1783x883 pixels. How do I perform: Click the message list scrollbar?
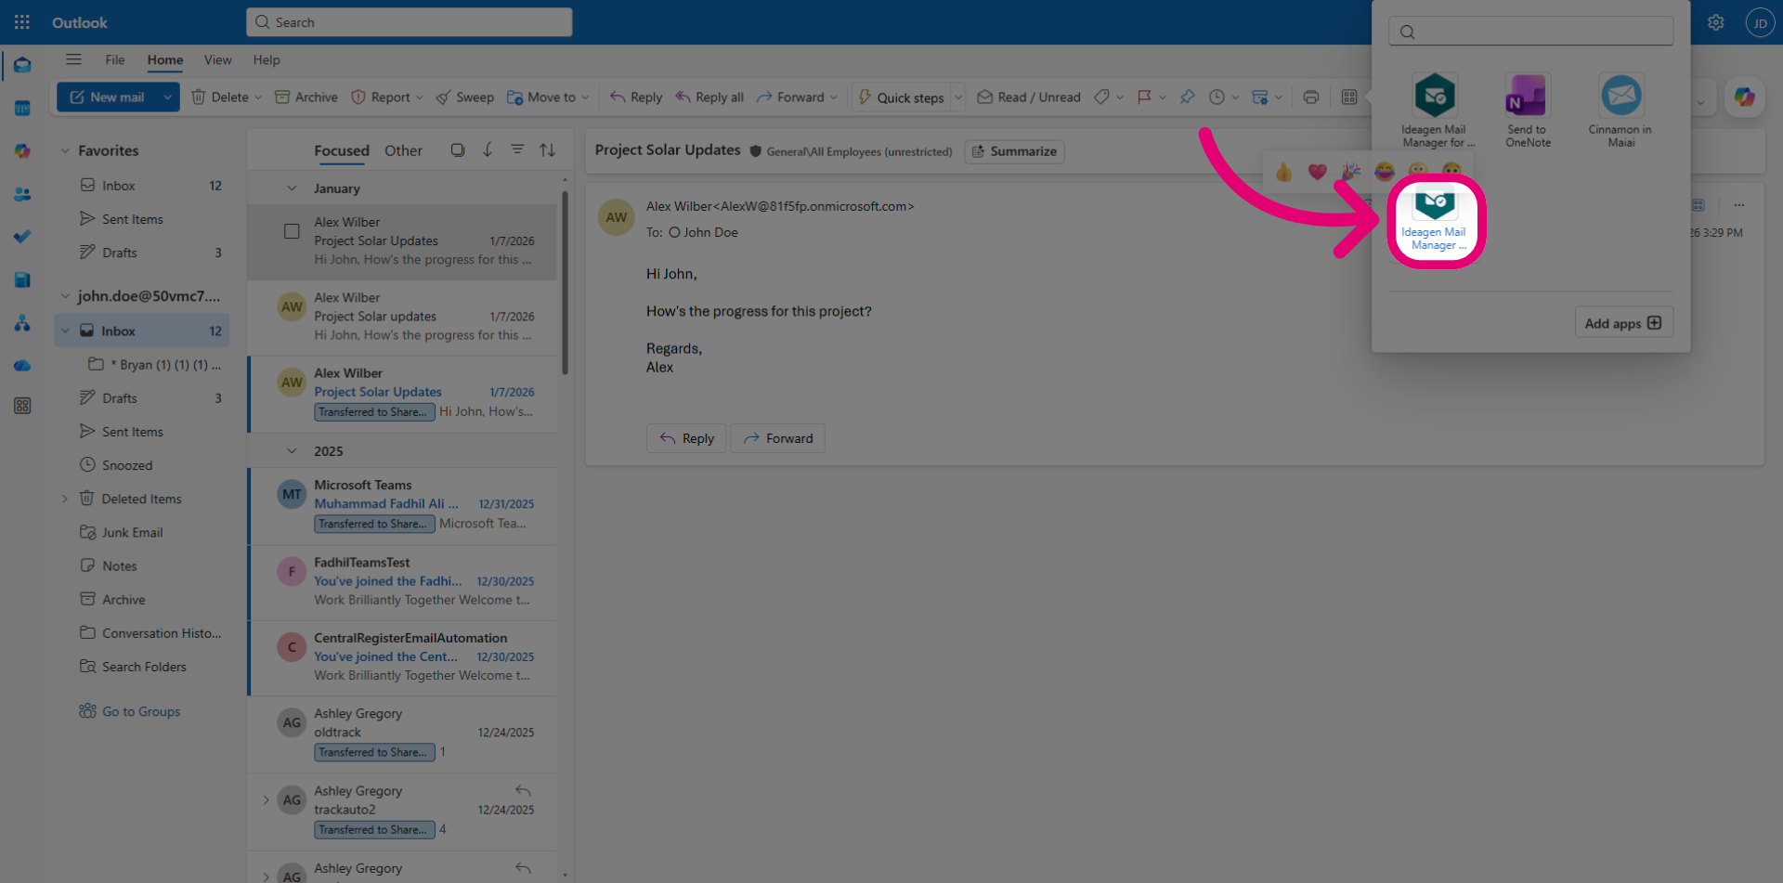click(x=564, y=283)
